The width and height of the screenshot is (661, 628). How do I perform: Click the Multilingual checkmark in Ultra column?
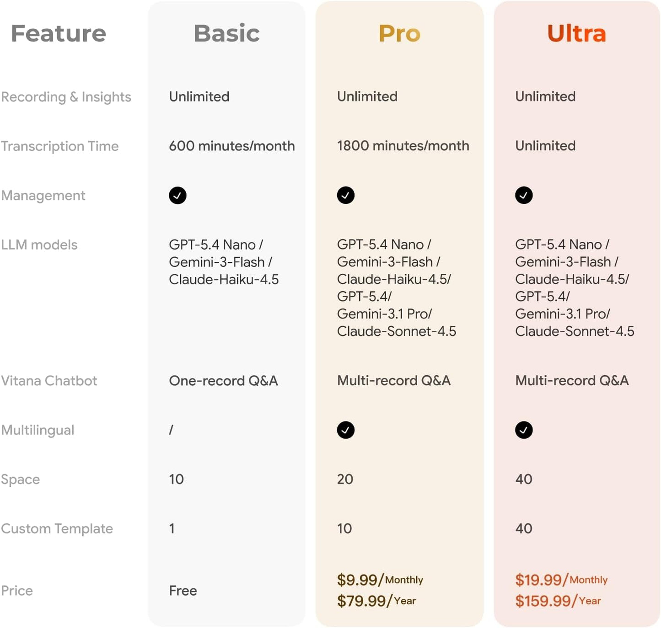point(524,430)
